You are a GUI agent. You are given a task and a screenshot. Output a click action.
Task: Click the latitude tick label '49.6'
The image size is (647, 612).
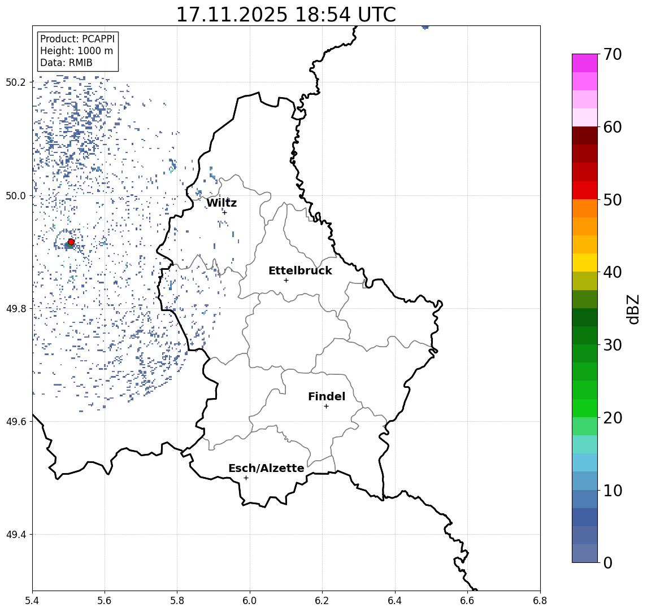pyautogui.click(x=16, y=422)
